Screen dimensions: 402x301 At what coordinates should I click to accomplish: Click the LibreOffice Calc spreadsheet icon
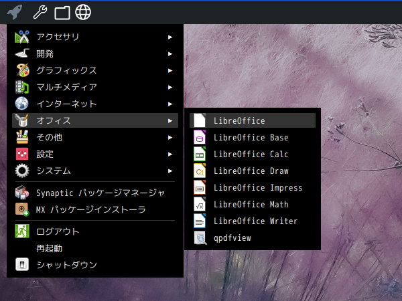pyautogui.click(x=200, y=154)
